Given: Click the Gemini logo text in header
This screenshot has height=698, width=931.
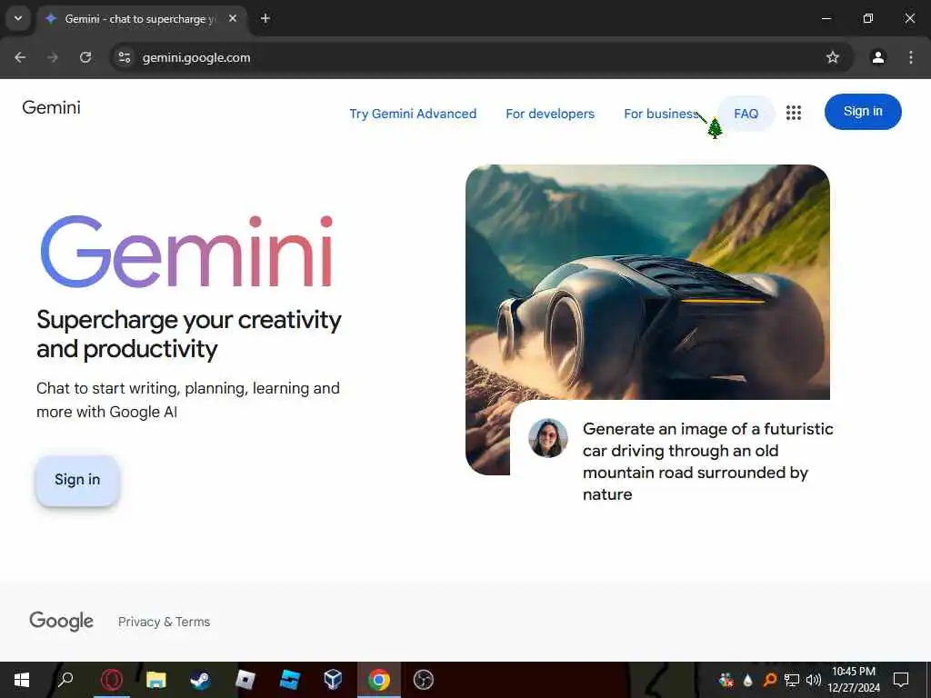Looking at the screenshot, I should [x=51, y=107].
